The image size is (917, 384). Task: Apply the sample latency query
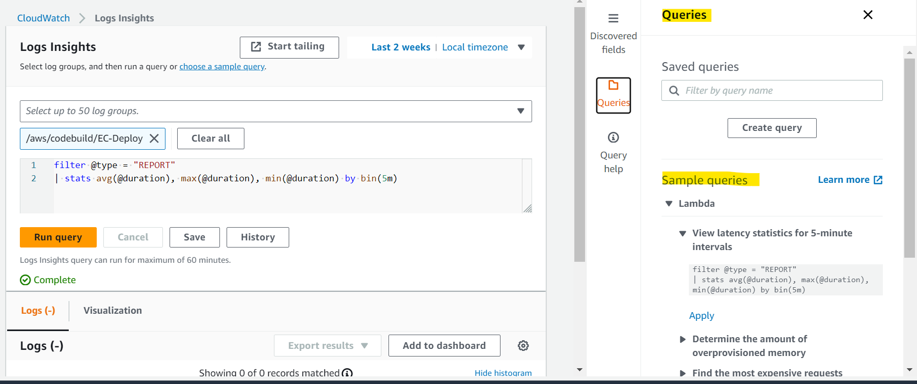(702, 316)
